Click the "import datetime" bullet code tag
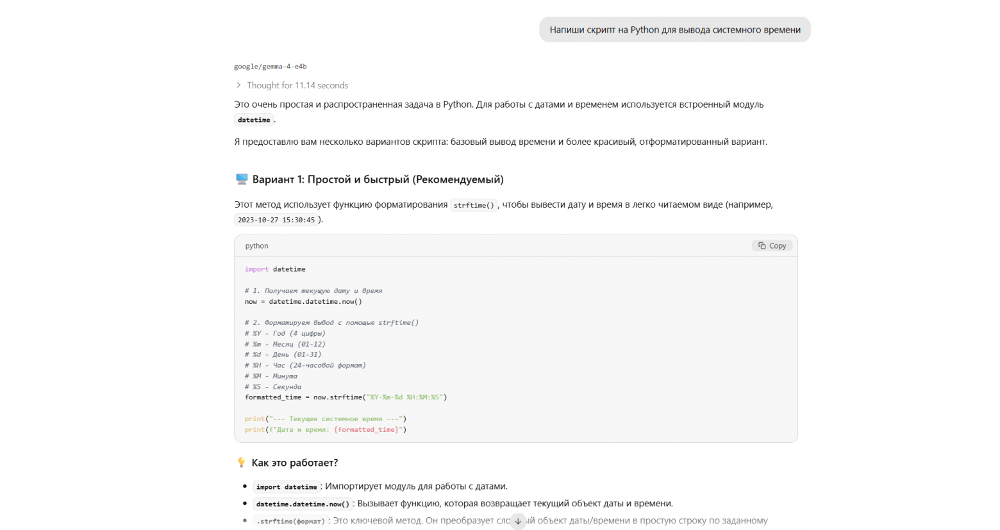1000x530 pixels. 287,487
